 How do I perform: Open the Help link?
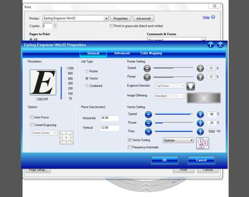206,17
